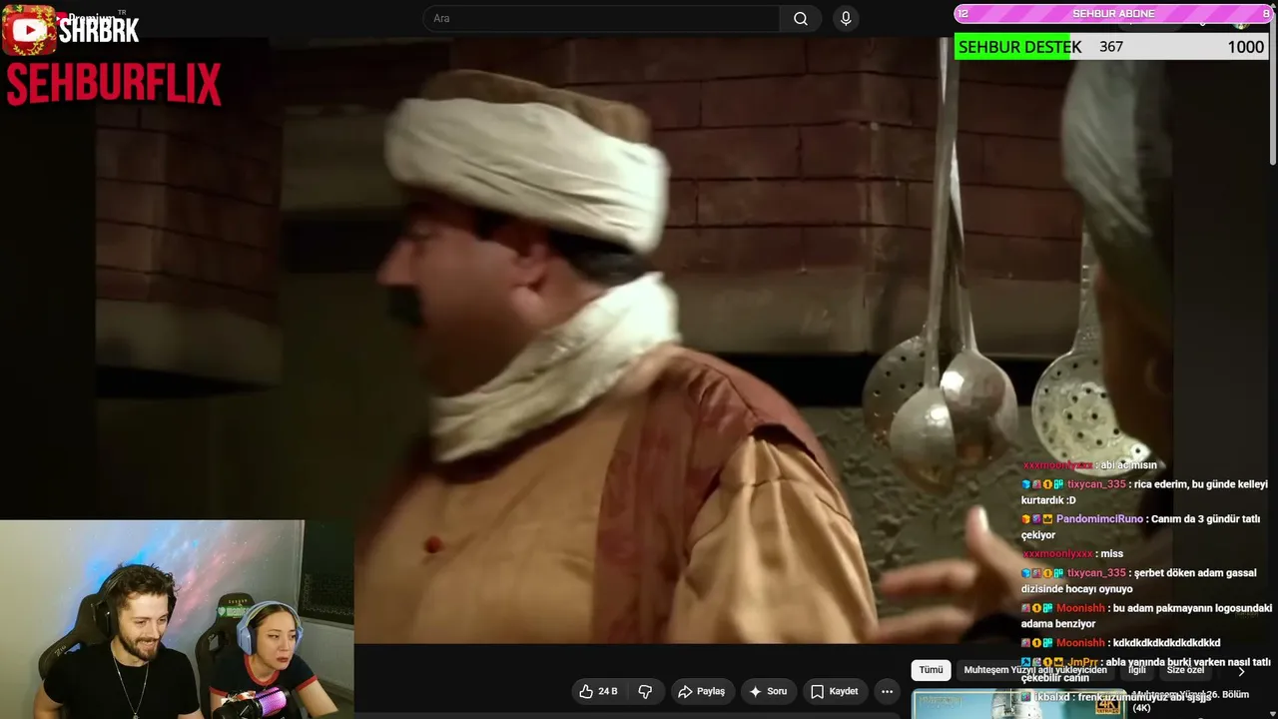Focus the Ara search field

tap(601, 19)
